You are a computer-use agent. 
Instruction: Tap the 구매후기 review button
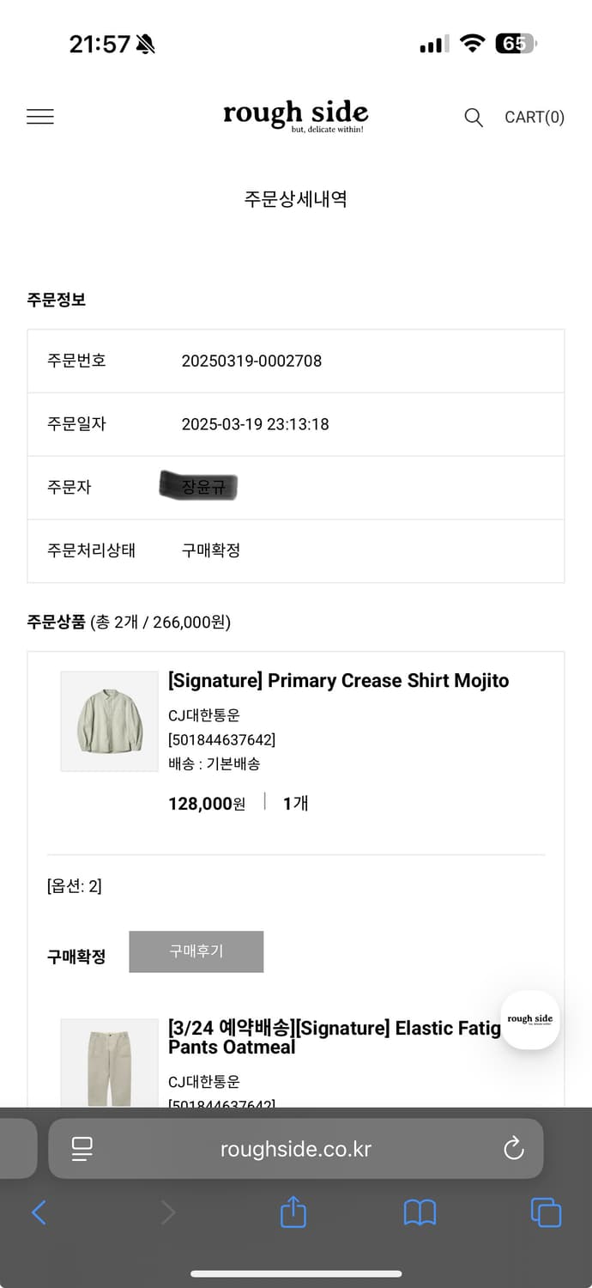point(196,951)
